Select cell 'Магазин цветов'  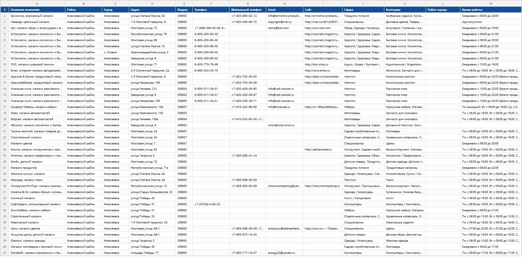pos(37,144)
